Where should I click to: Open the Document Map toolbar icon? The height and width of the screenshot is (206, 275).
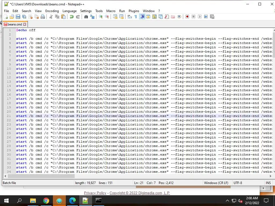[x=154, y=17]
